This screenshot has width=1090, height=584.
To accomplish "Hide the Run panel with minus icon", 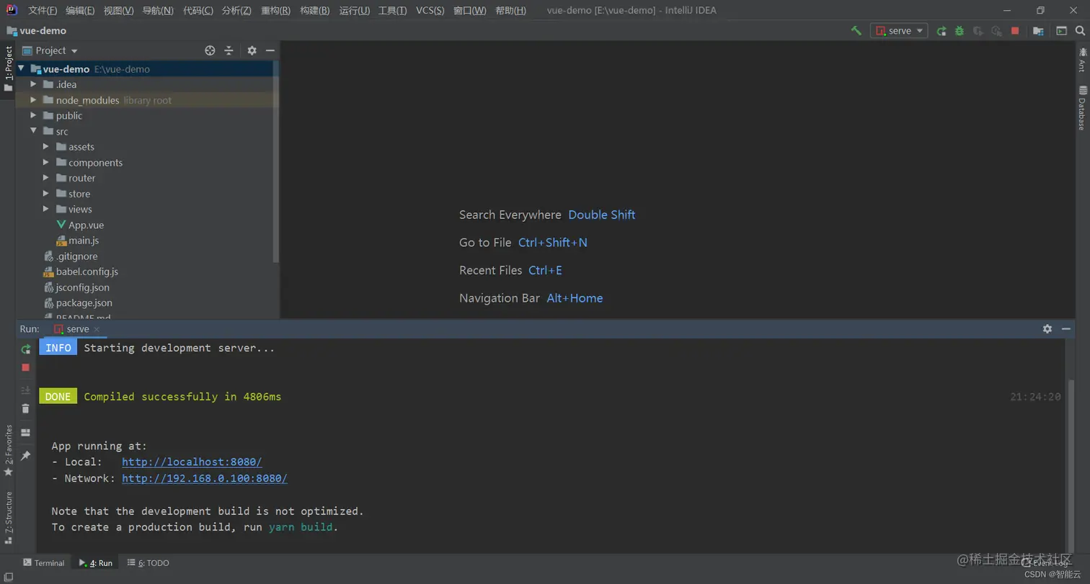I will [x=1066, y=329].
